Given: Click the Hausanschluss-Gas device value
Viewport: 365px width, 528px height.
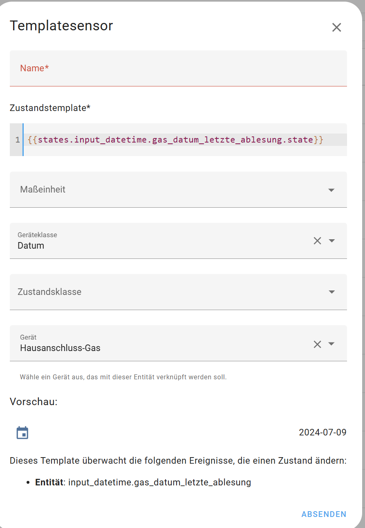Looking at the screenshot, I should click(x=60, y=348).
